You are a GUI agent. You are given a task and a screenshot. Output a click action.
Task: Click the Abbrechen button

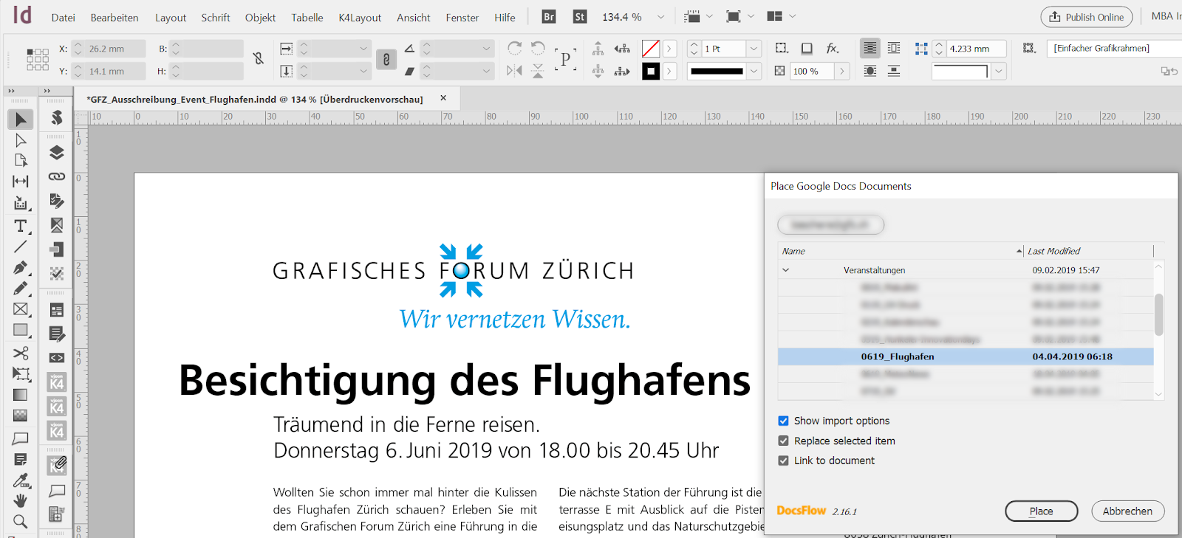(x=1127, y=511)
